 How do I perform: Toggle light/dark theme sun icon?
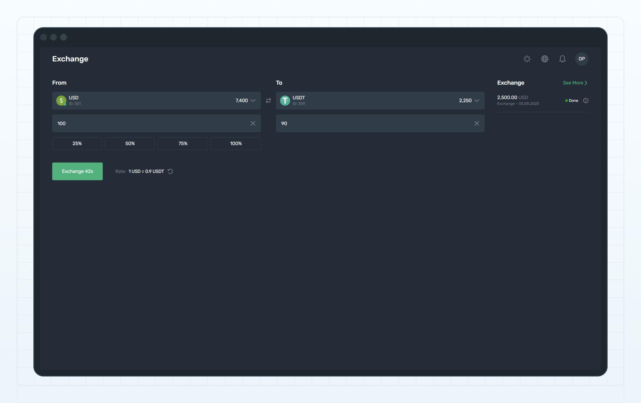coord(527,59)
